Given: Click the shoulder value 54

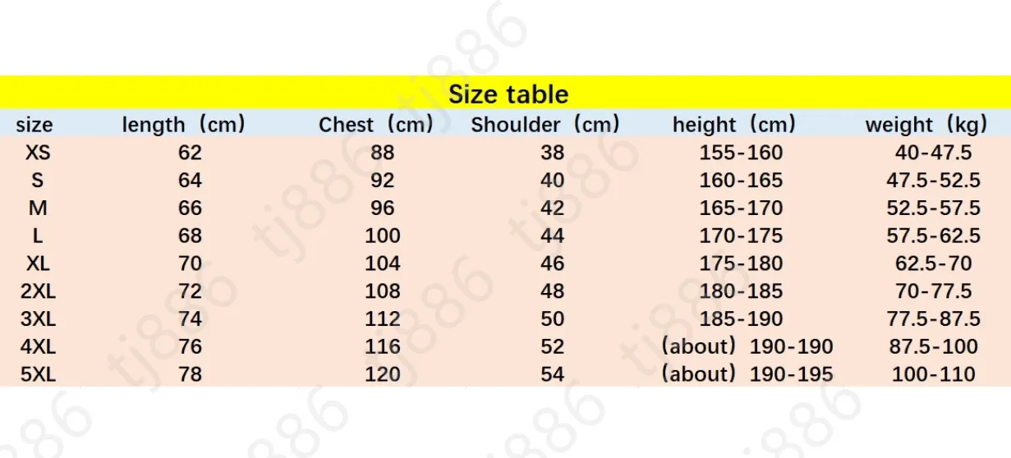Looking at the screenshot, I should (x=553, y=374).
